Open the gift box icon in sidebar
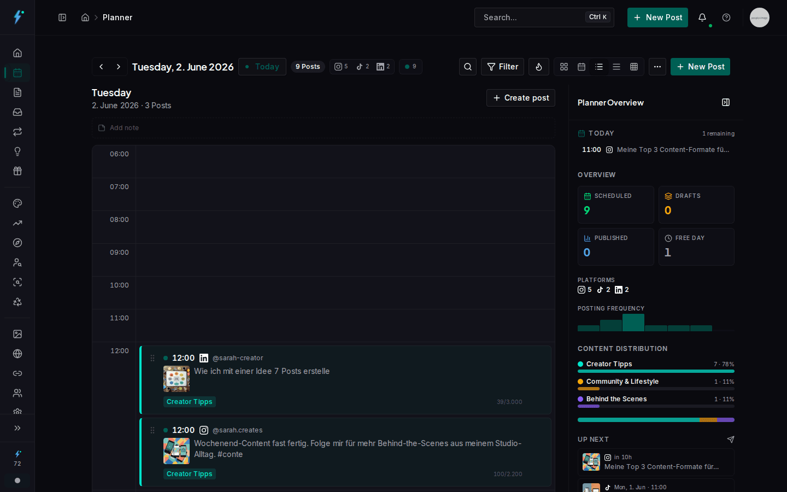Viewport: 787px width, 492px height. pyautogui.click(x=17, y=171)
